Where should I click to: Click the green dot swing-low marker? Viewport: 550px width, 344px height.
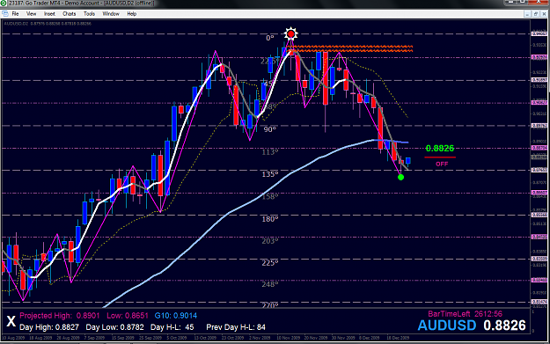point(401,178)
